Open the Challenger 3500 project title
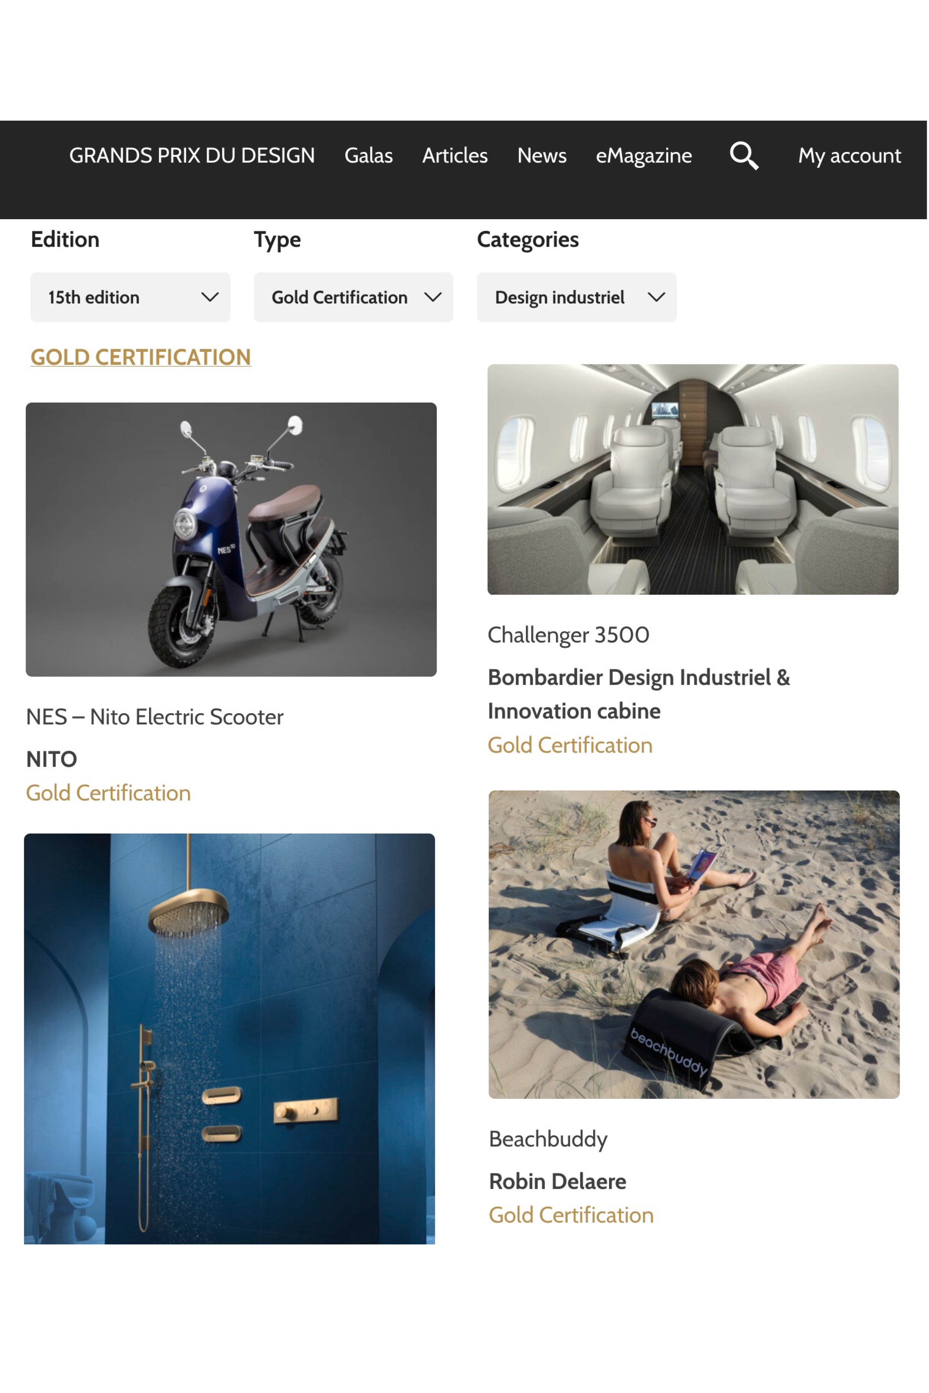929x1393 pixels. (x=568, y=635)
